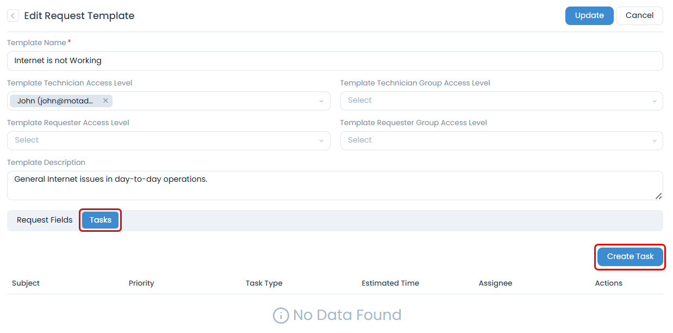Select the Tasks tab
673x333 pixels.
100,220
